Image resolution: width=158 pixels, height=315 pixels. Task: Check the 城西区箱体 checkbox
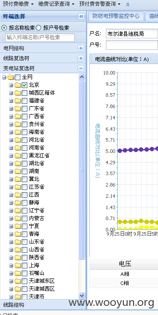tap(24, 93)
